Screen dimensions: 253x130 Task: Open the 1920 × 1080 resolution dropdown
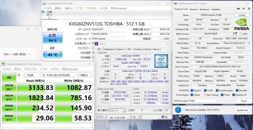17,54
